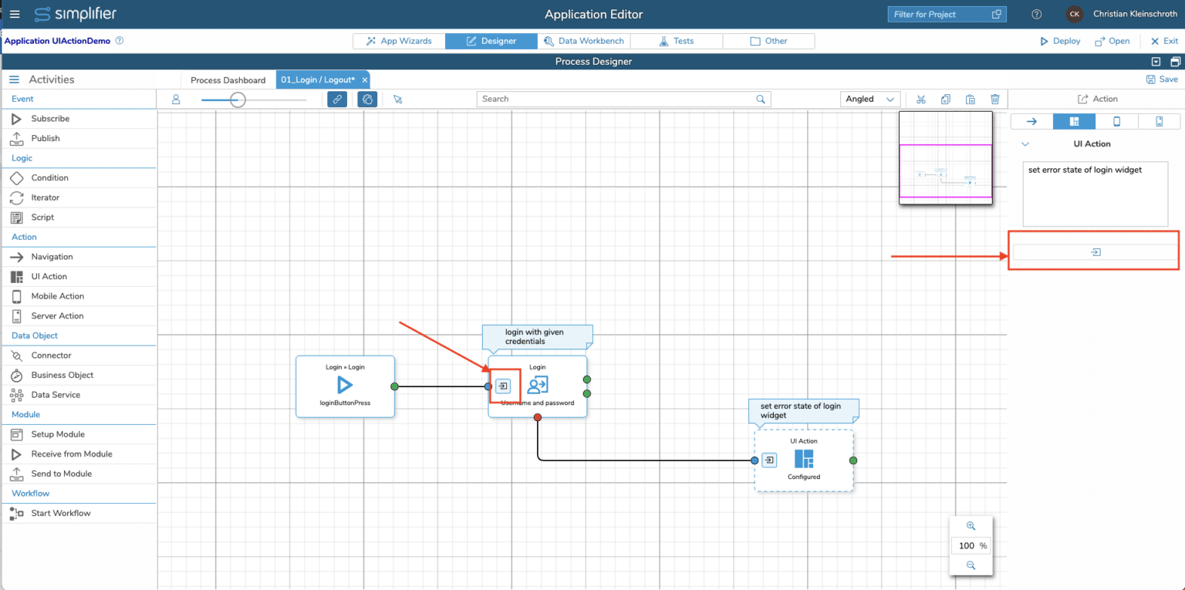The image size is (1185, 590).
Task: Select navigation arrow type in Action panel
Action: tap(1031, 121)
